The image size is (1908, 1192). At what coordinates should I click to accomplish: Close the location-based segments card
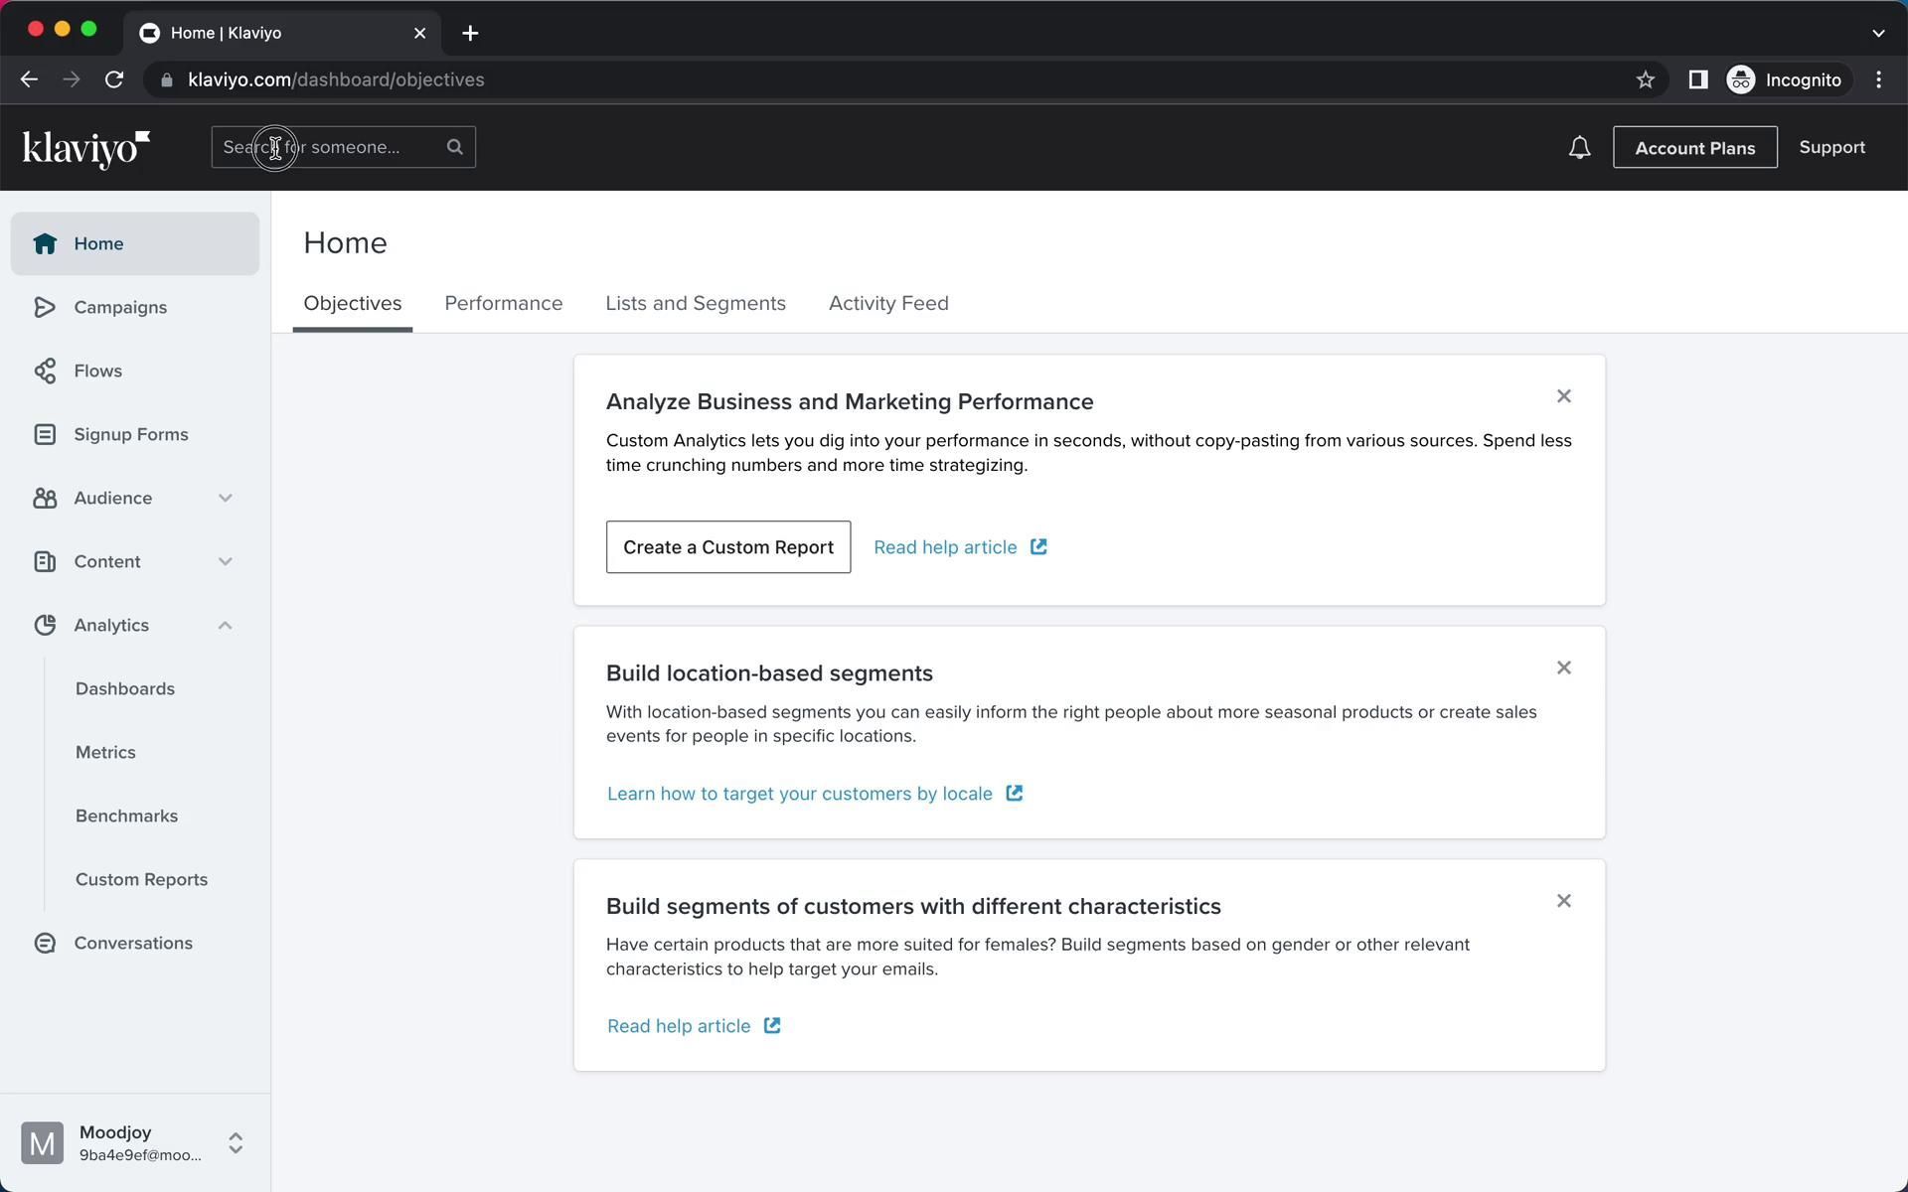[1563, 668]
